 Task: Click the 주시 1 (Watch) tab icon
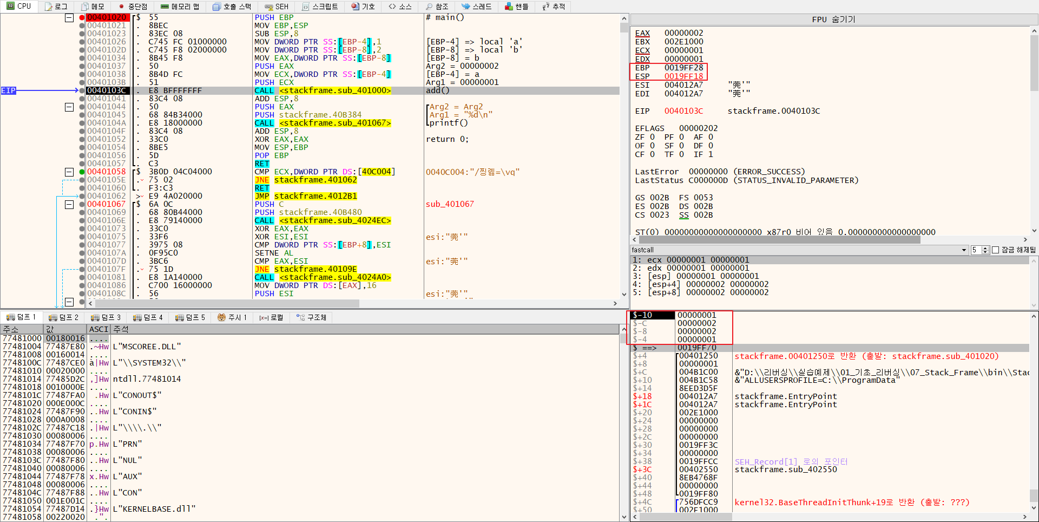(x=221, y=317)
